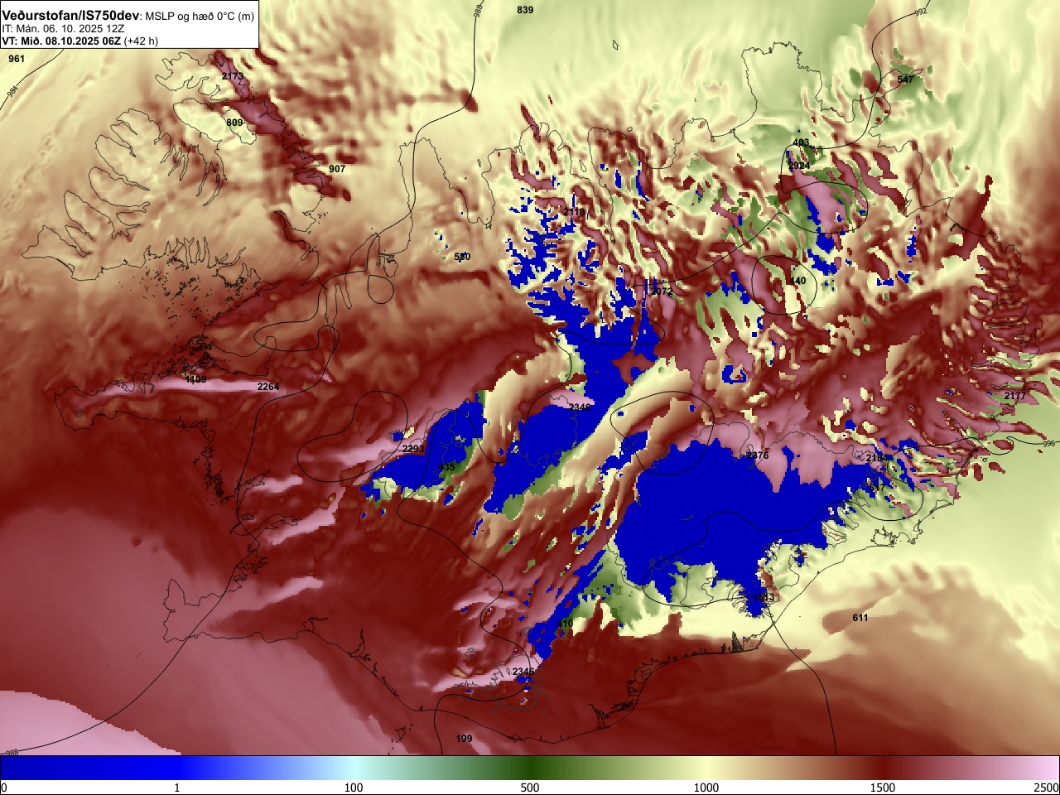Select the '580' height label

pos(462,257)
